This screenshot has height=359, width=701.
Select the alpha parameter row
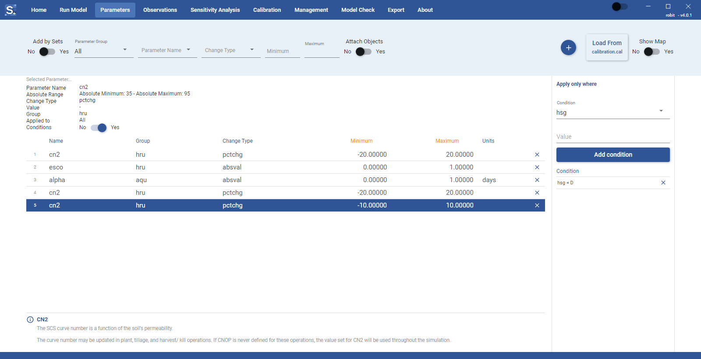[286, 180]
